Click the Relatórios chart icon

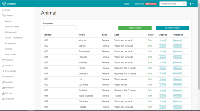tap(3, 99)
